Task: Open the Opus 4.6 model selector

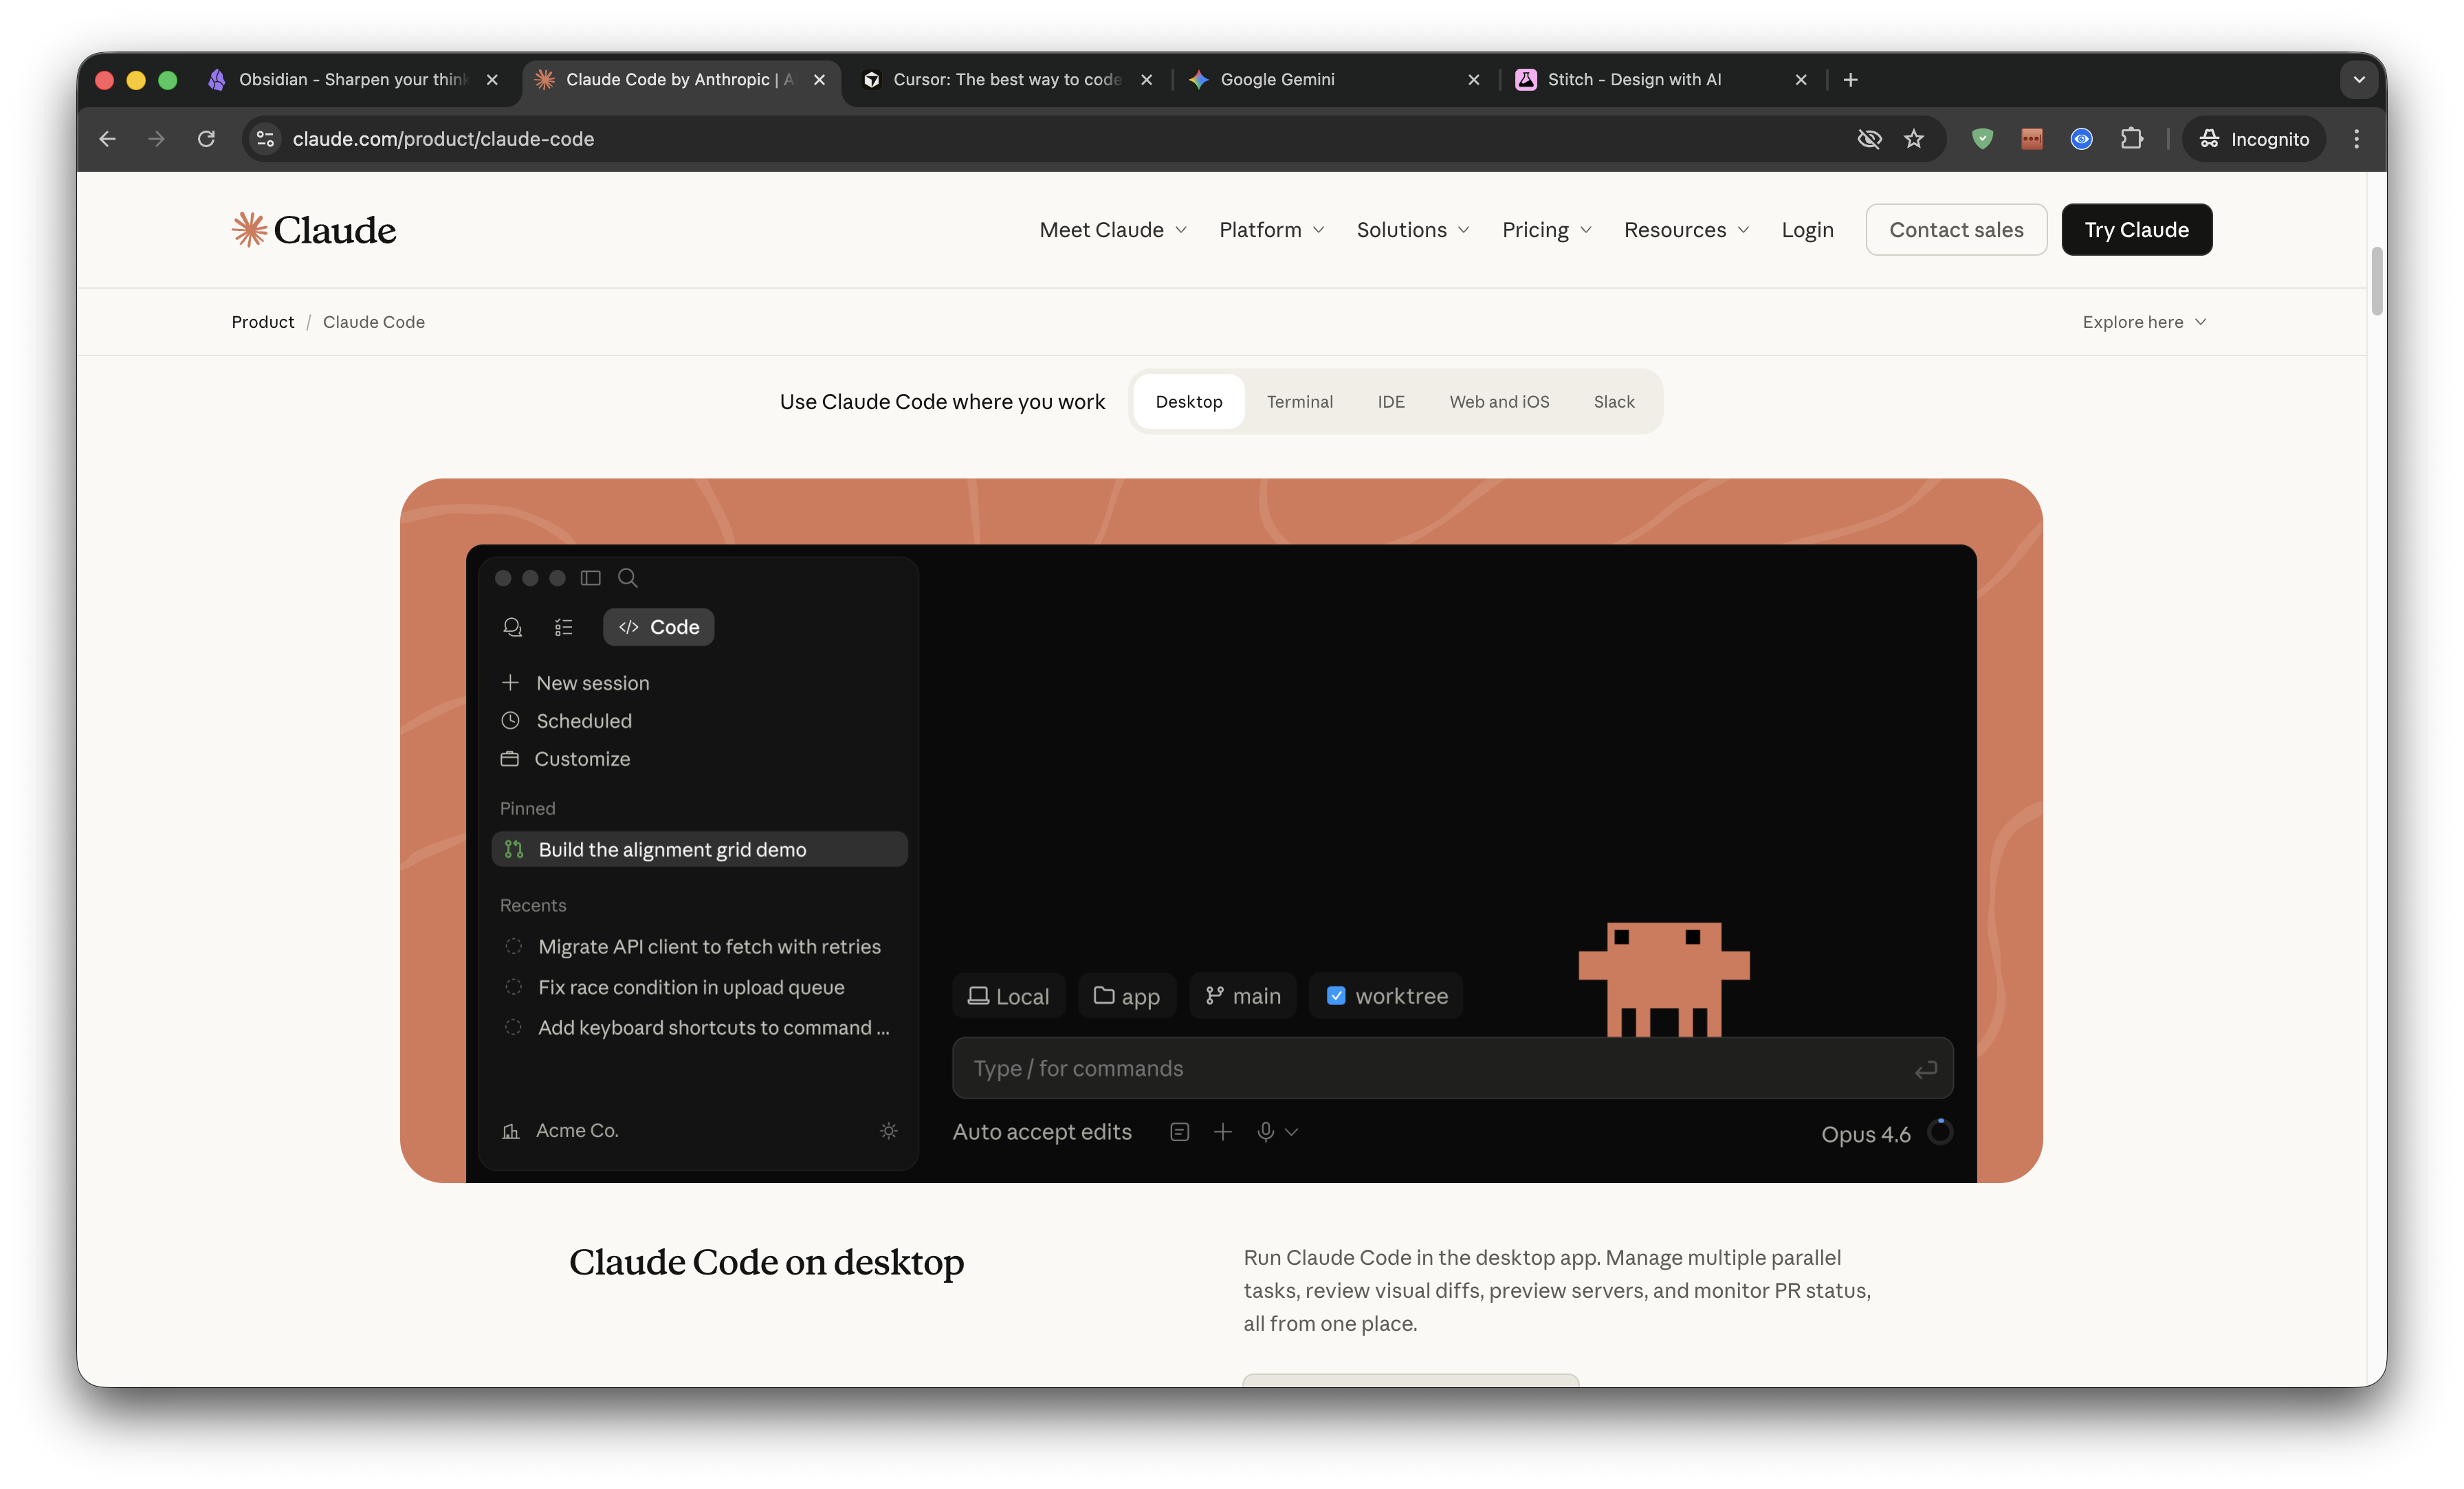Action: tap(1866, 1134)
